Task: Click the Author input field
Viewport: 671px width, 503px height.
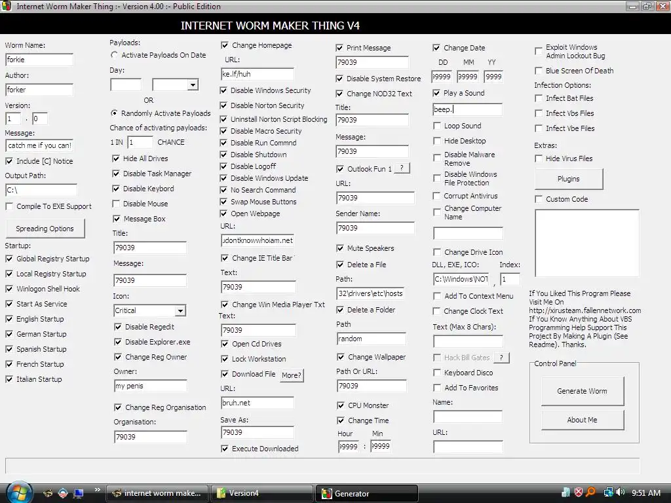Action: click(39, 90)
